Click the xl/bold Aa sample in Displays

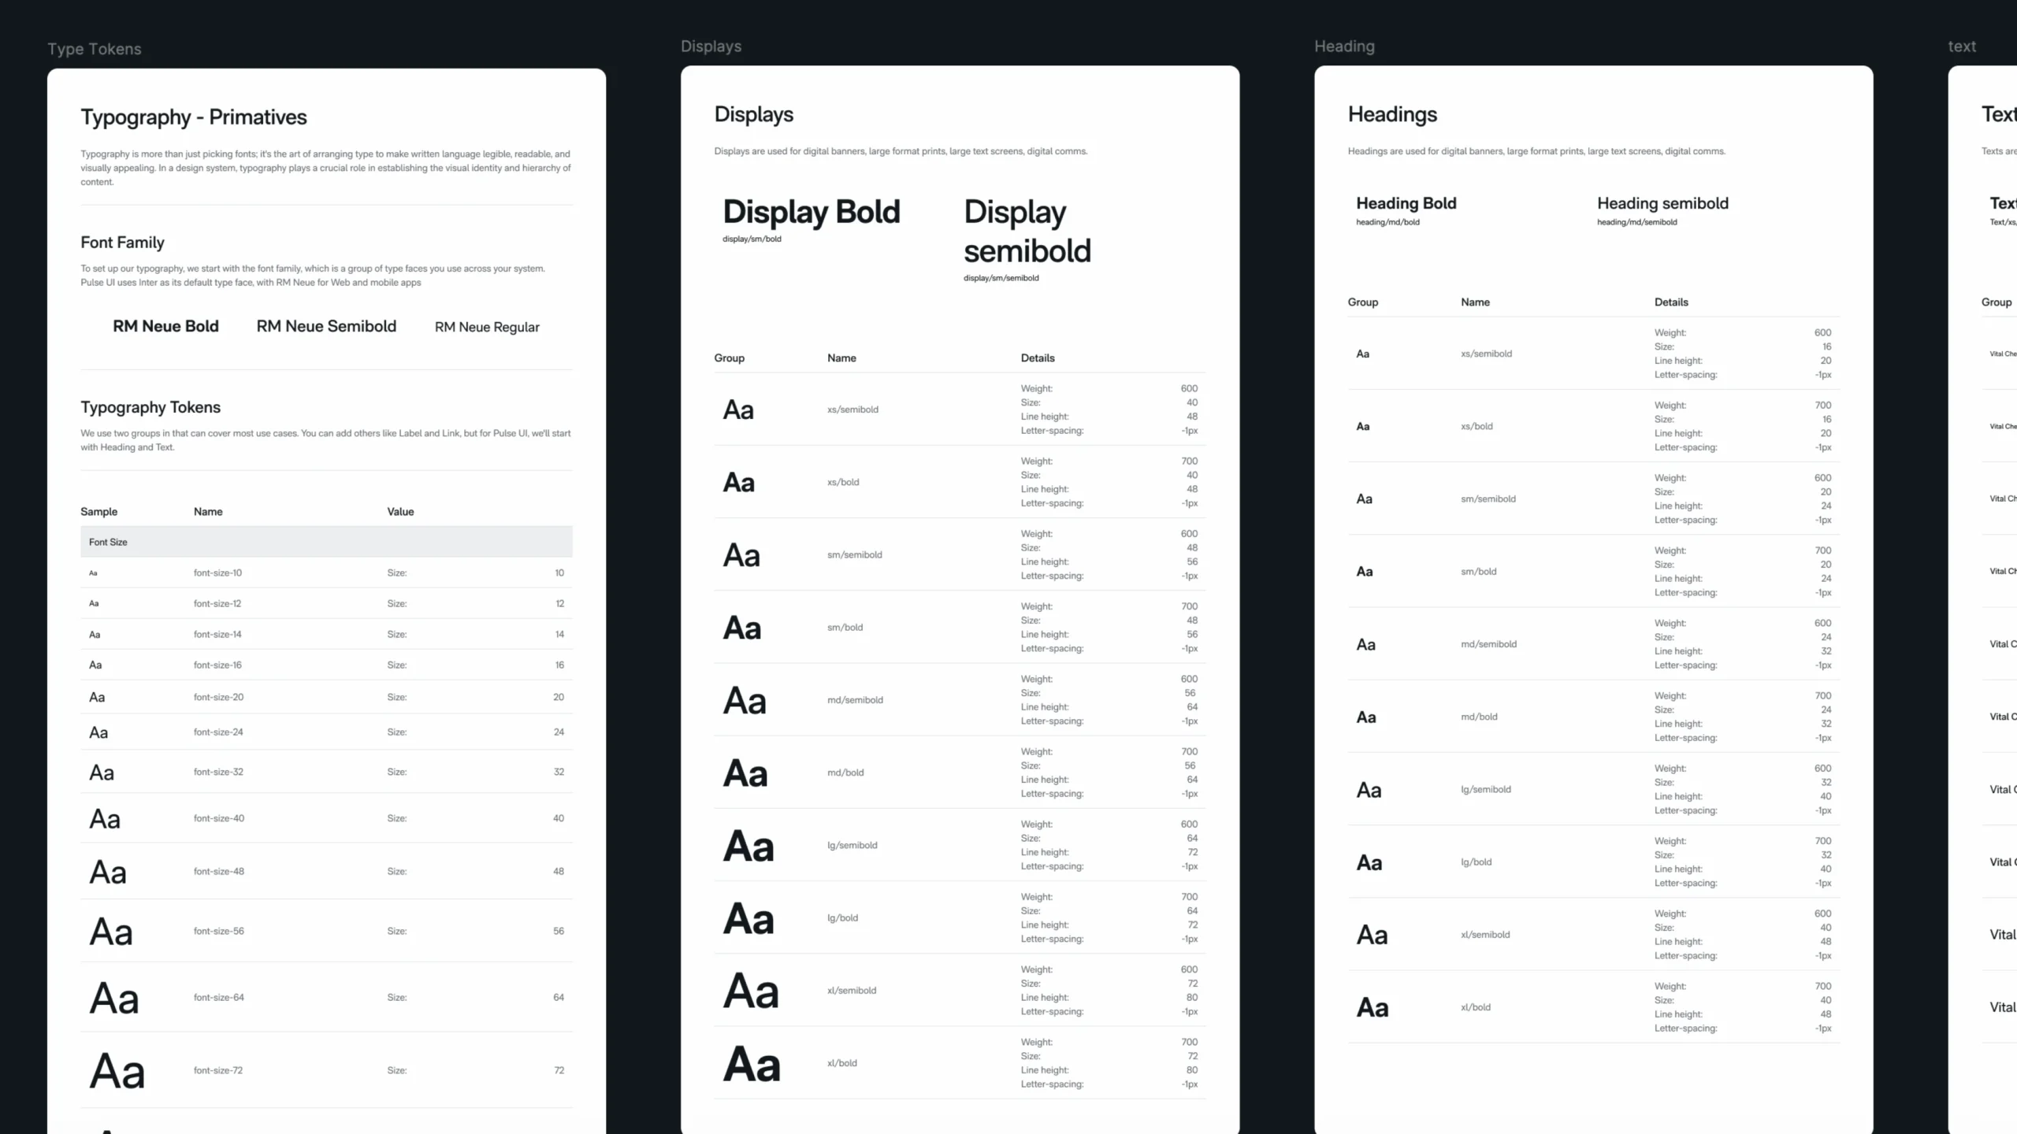[752, 1064]
